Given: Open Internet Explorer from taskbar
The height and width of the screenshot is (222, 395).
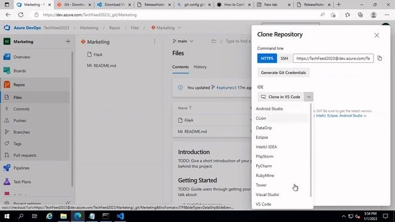Looking at the screenshot, I should [x=49, y=216].
